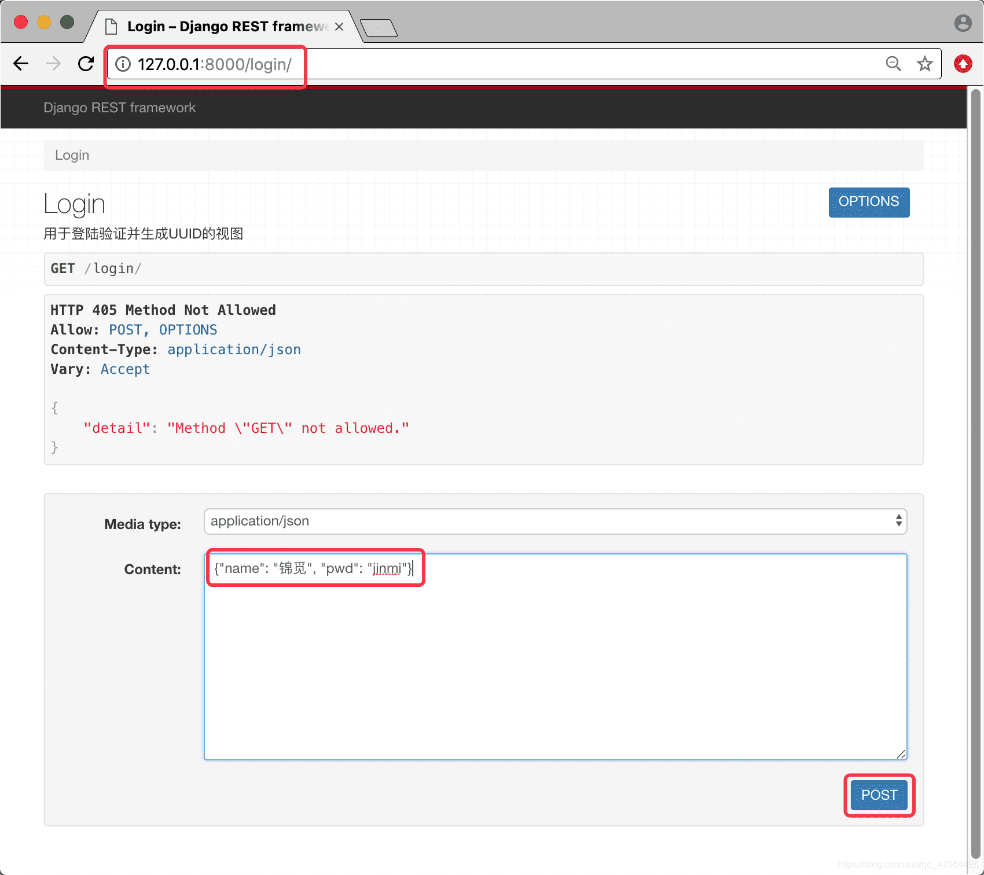Click the browser forward arrow
Screen dimensions: 984x875
click(53, 64)
